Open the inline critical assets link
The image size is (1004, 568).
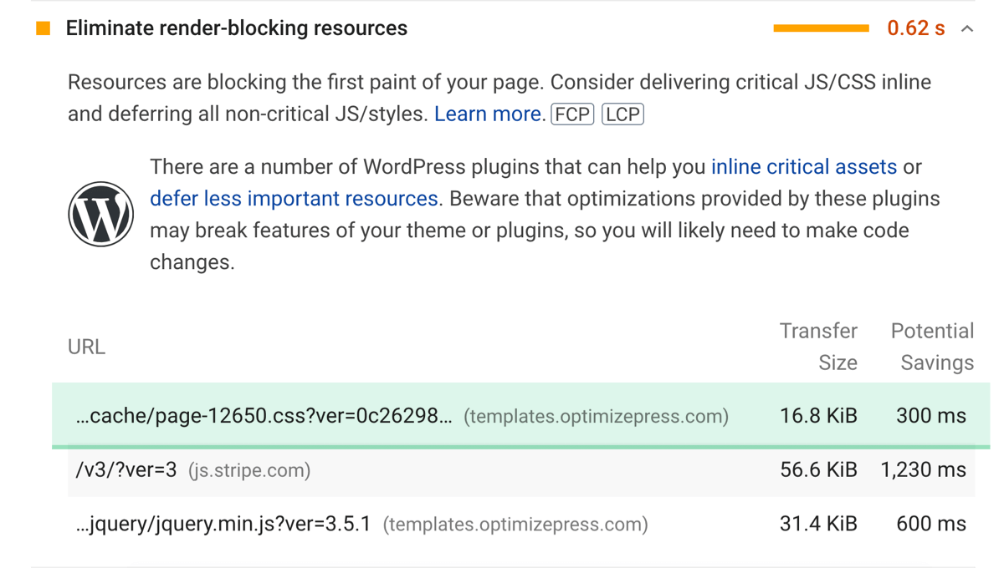tap(804, 167)
